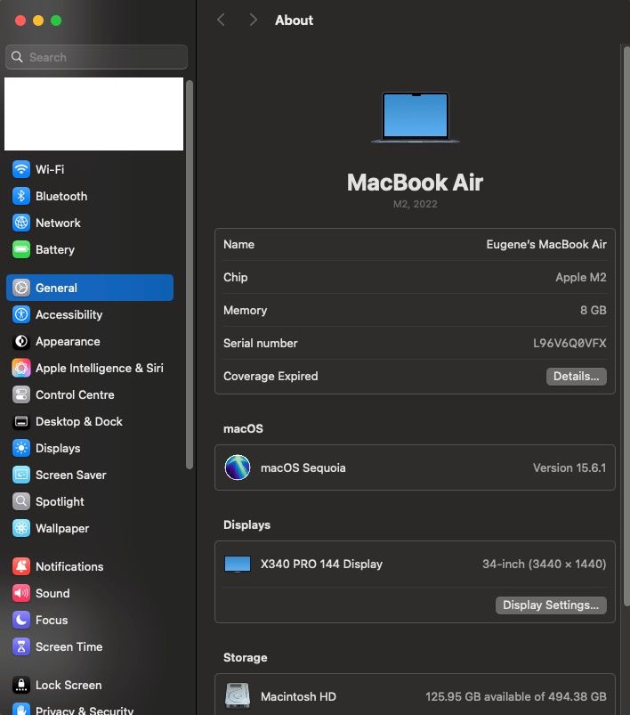Select the Focus moon icon

21,620
